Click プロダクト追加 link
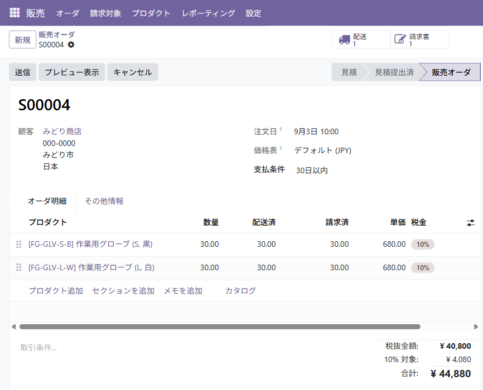 (56, 291)
